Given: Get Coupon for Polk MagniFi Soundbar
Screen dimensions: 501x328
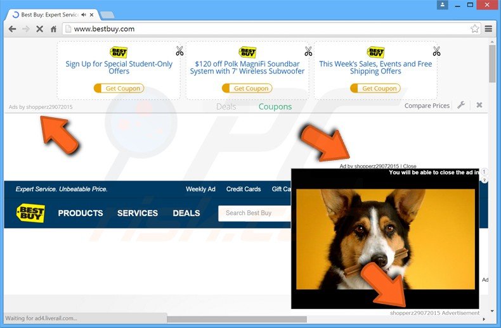Looking at the screenshot, I should tap(247, 89).
